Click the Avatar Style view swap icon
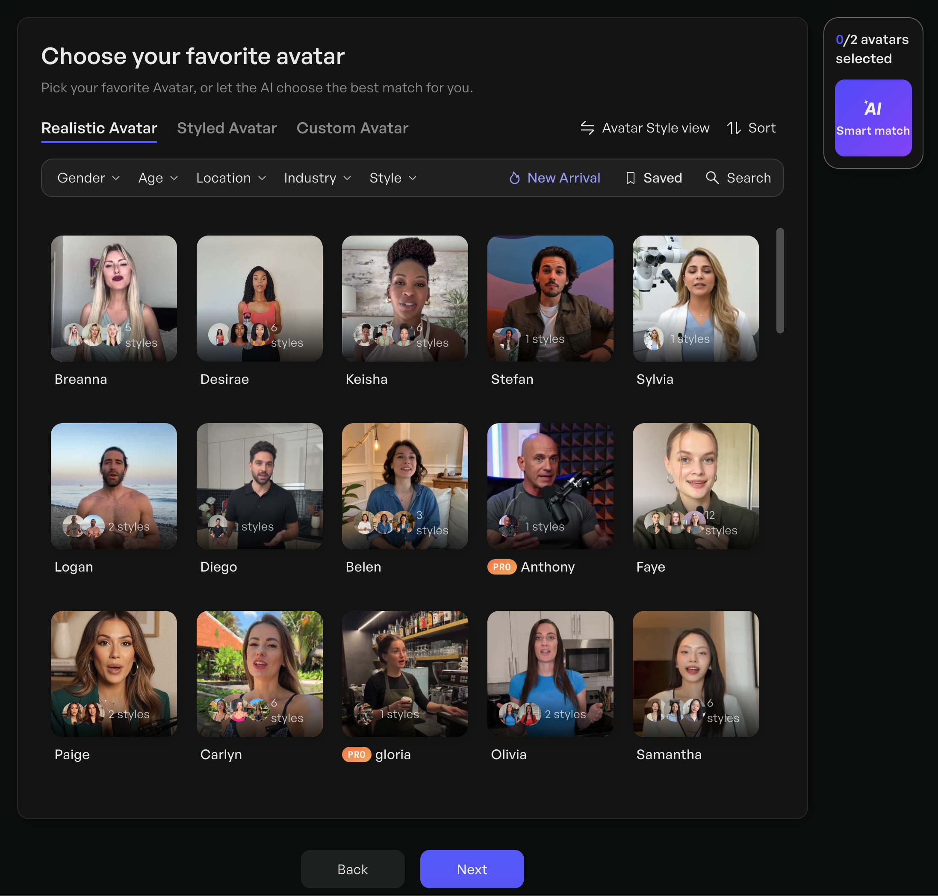Screen dimensions: 938x896 coord(587,128)
